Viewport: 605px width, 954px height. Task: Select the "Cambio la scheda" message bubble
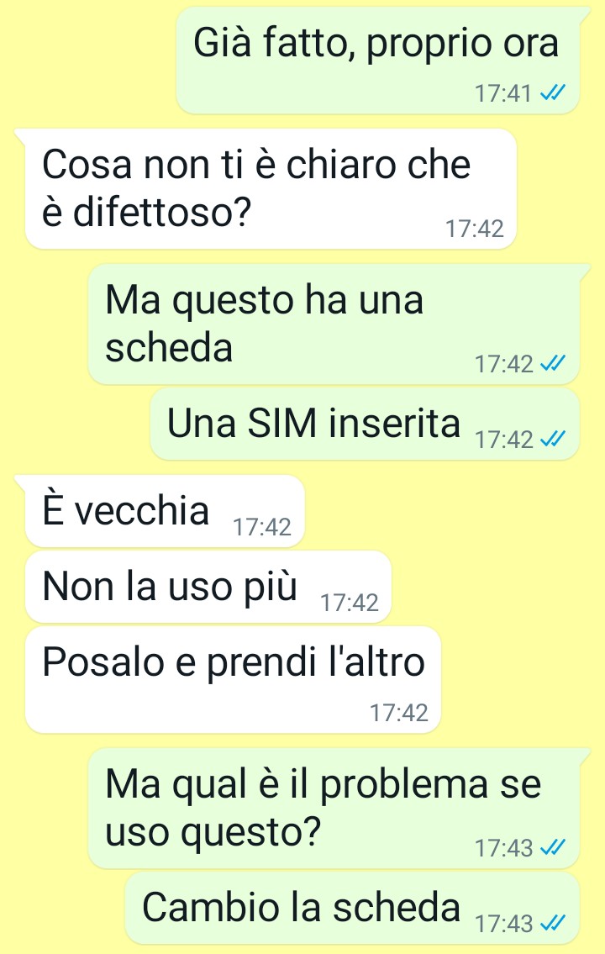[352, 908]
